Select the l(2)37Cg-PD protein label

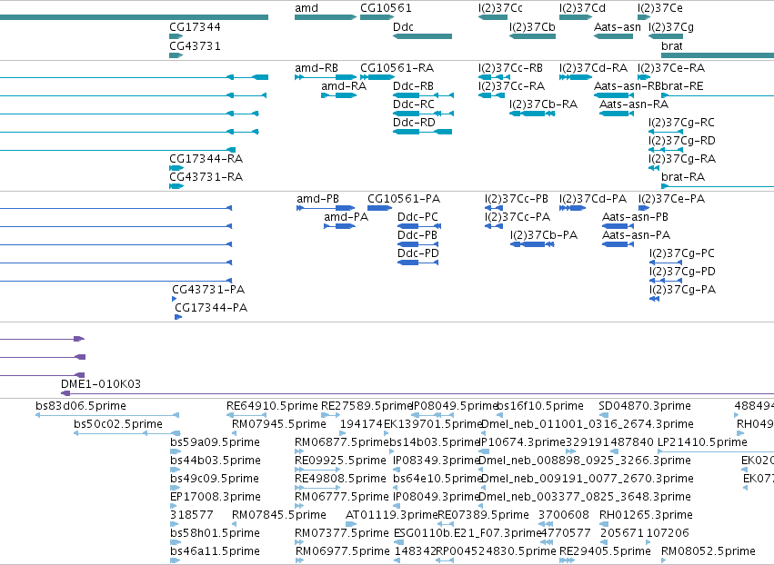click(x=682, y=272)
